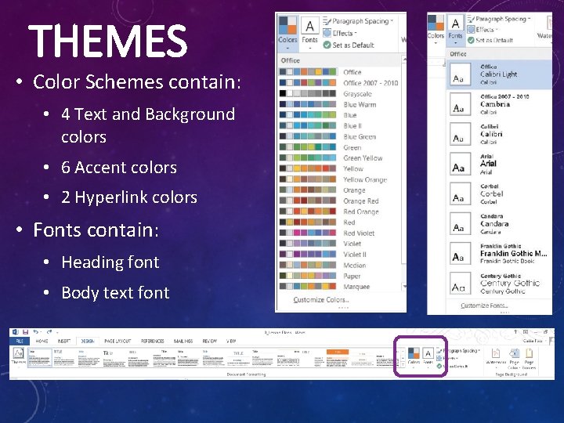Switch to the PAGE LAYOUT tab
The width and height of the screenshot is (564, 423).
click(117, 341)
